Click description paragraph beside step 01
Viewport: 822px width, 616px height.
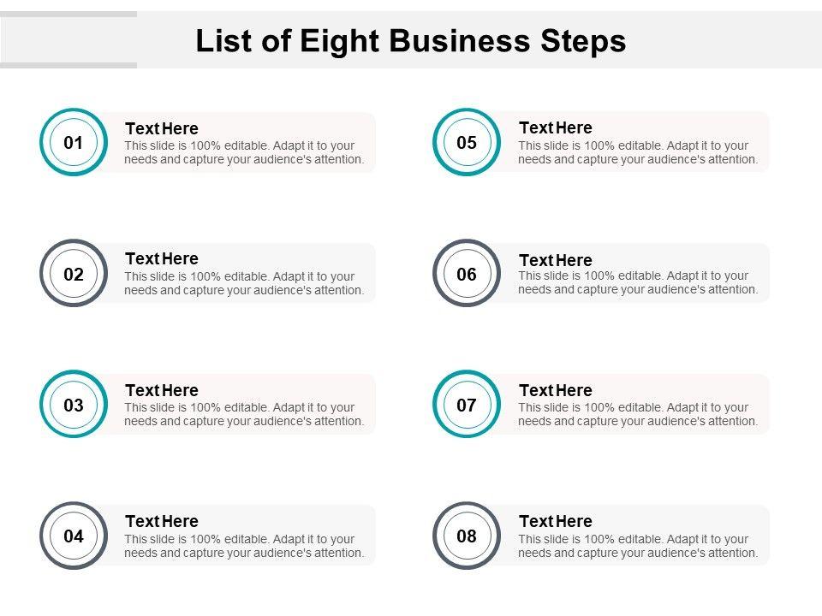pyautogui.click(x=244, y=152)
